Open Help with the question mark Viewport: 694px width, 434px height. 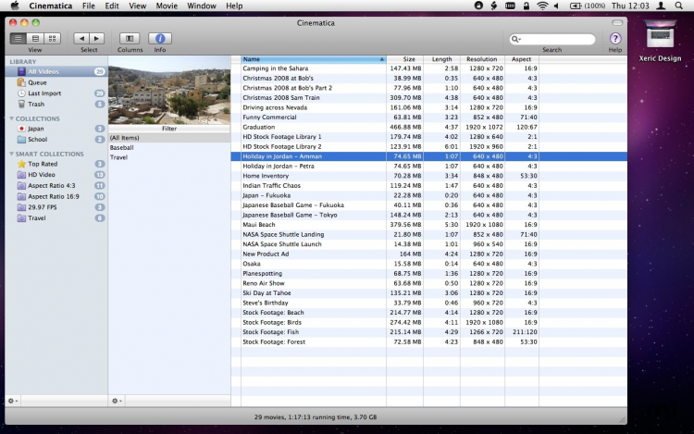(x=614, y=39)
